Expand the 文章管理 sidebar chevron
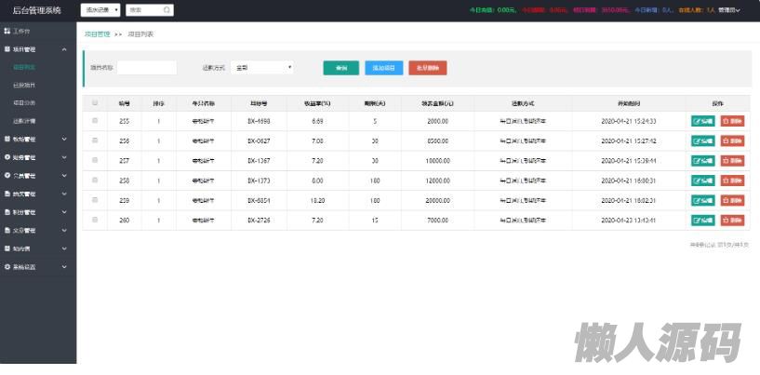Image resolution: width=760 pixels, height=375 pixels. click(x=64, y=231)
